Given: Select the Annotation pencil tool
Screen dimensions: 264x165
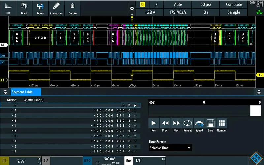Looking at the screenshot, I should click(x=56, y=8).
